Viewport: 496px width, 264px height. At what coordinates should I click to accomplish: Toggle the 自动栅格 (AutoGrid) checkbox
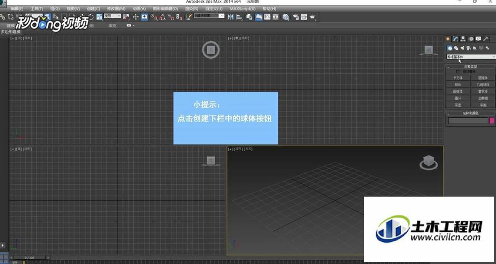pos(458,71)
